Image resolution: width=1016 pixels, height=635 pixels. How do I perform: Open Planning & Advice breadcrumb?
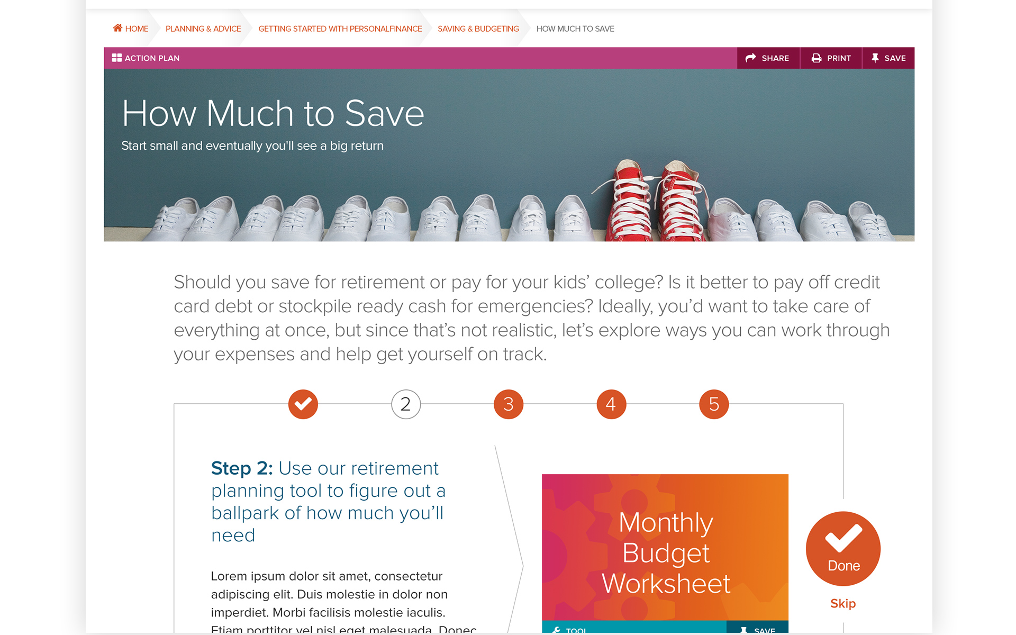tap(203, 29)
